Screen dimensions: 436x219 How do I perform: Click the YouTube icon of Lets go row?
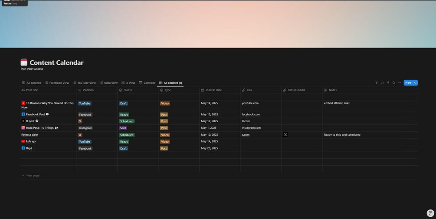(x=23, y=141)
